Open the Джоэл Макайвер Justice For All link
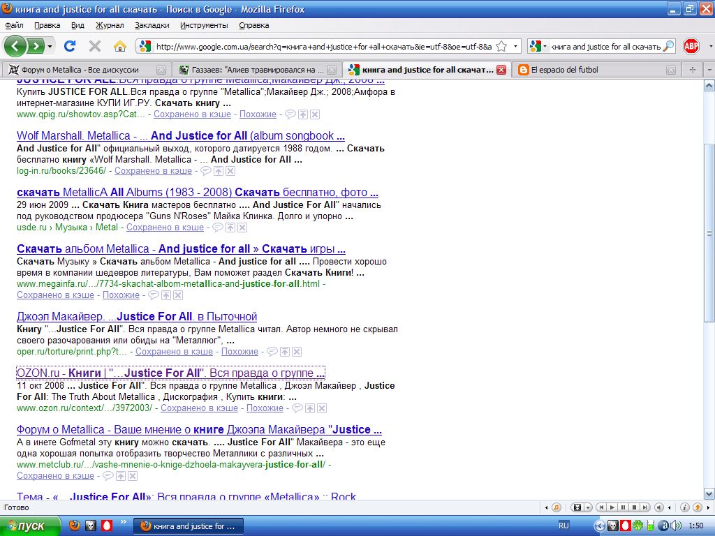715x536 pixels. pos(137,316)
